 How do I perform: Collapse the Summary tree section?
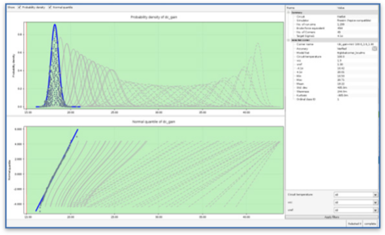pos(288,13)
